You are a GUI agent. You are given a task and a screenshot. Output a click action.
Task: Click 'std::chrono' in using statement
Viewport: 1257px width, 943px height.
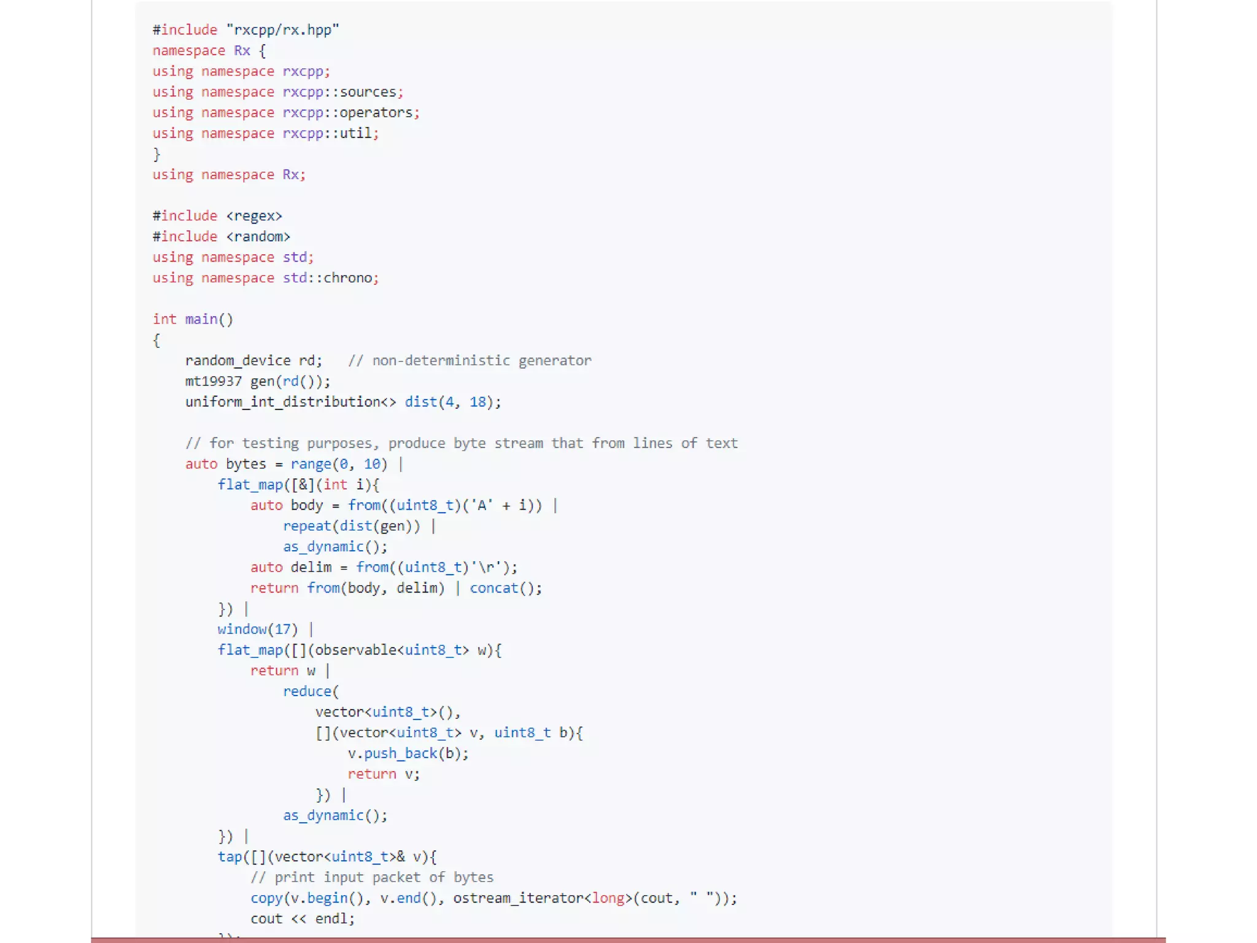pos(327,278)
